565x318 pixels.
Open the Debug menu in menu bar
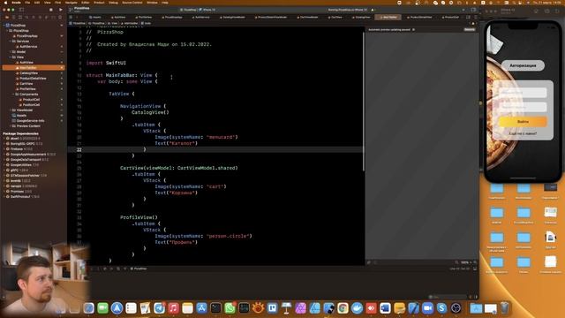pyautogui.click(x=113, y=3)
